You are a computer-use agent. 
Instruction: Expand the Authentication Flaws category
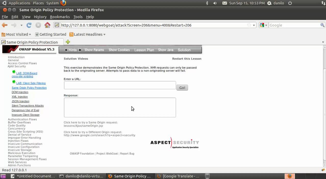coord(22,119)
